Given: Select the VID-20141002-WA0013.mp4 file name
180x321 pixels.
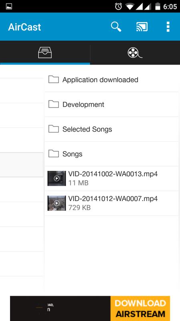Looking at the screenshot, I should (113, 174).
